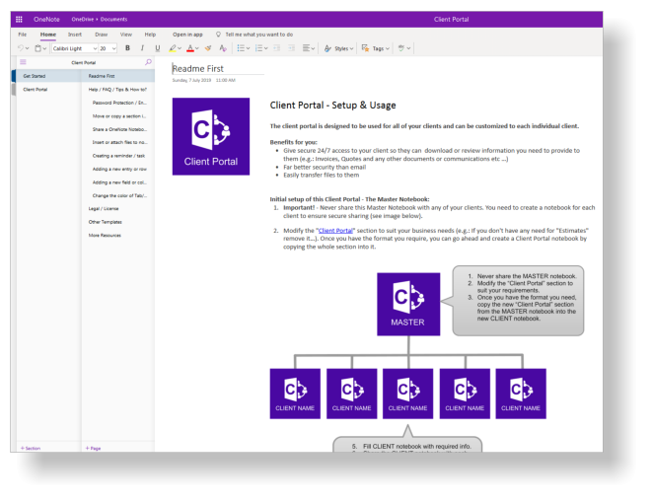Apply the yellow text highlight color
The height and width of the screenshot is (503, 653).
(173, 48)
